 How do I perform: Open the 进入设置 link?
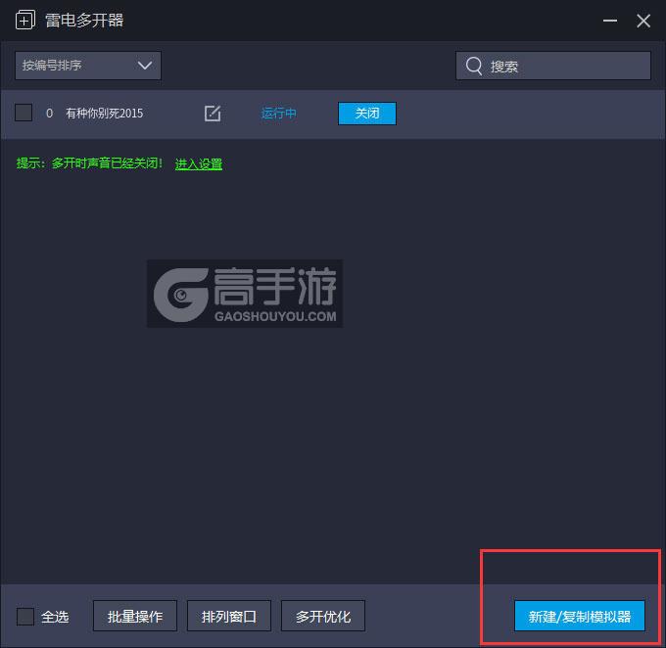[199, 163]
